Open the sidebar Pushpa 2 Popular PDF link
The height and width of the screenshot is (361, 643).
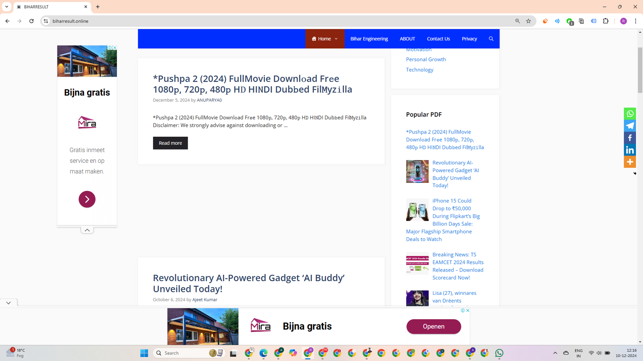point(445,140)
